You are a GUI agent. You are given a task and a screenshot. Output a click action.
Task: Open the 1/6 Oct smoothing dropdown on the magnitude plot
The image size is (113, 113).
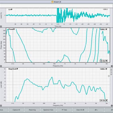(x=104, y=100)
